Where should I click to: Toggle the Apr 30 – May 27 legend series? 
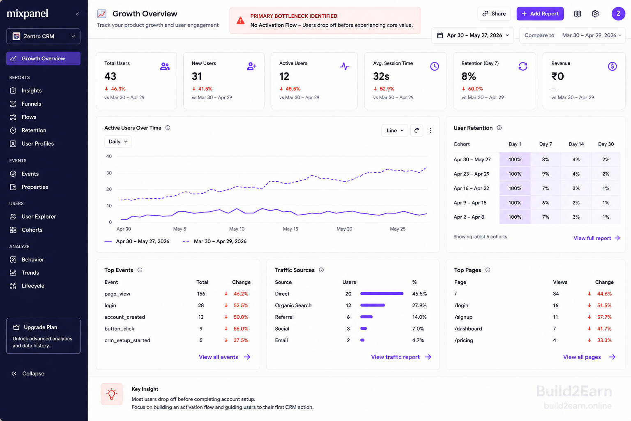pyautogui.click(x=137, y=241)
